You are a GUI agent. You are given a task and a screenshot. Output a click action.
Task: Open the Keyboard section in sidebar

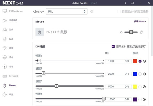click(x=13, y=76)
